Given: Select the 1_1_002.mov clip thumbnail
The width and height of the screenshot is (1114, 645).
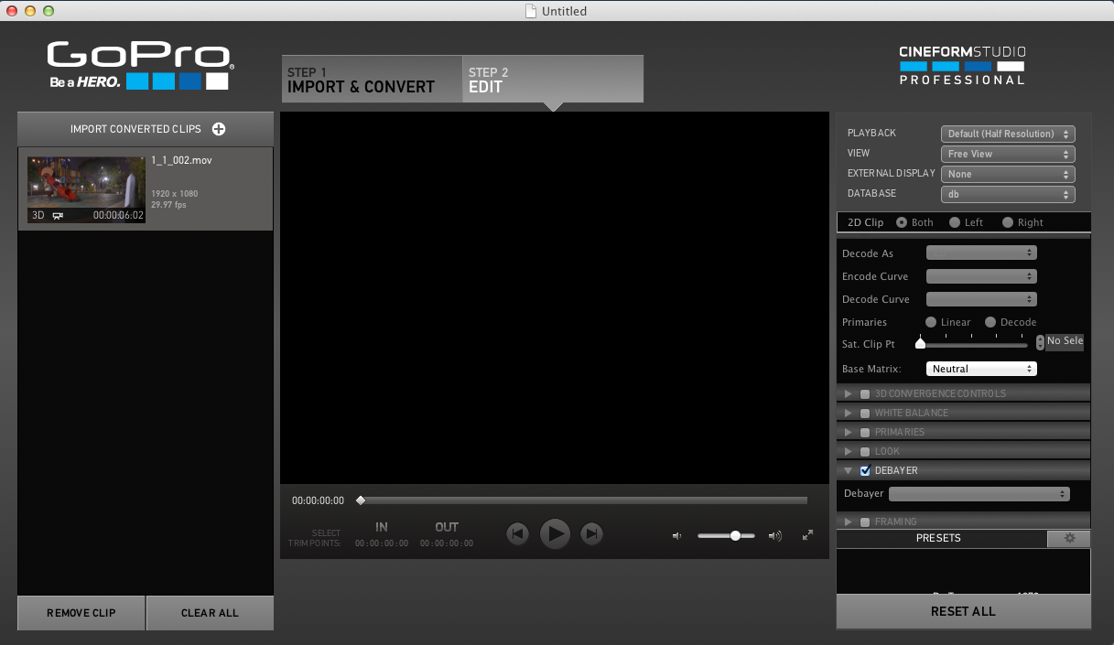Looking at the screenshot, I should click(86, 189).
